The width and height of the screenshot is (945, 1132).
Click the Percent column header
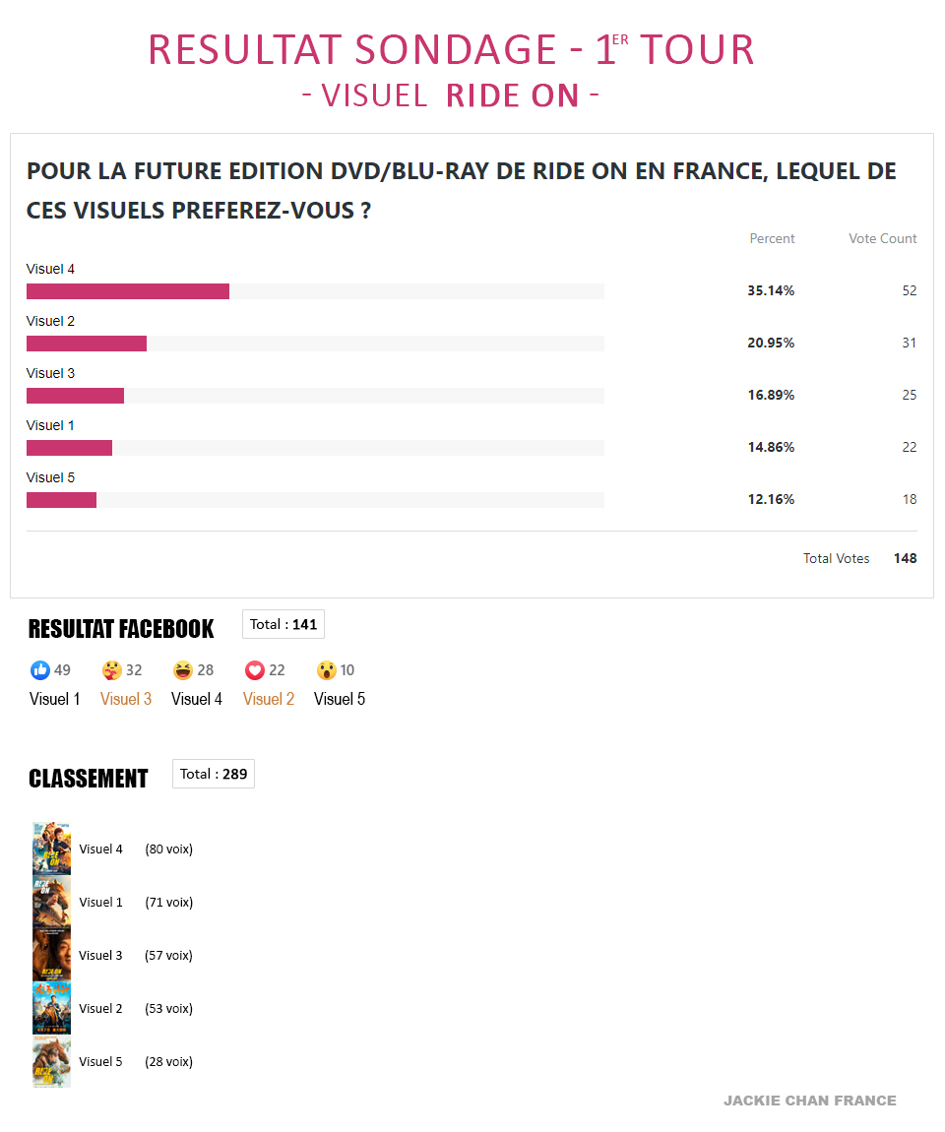pos(772,239)
